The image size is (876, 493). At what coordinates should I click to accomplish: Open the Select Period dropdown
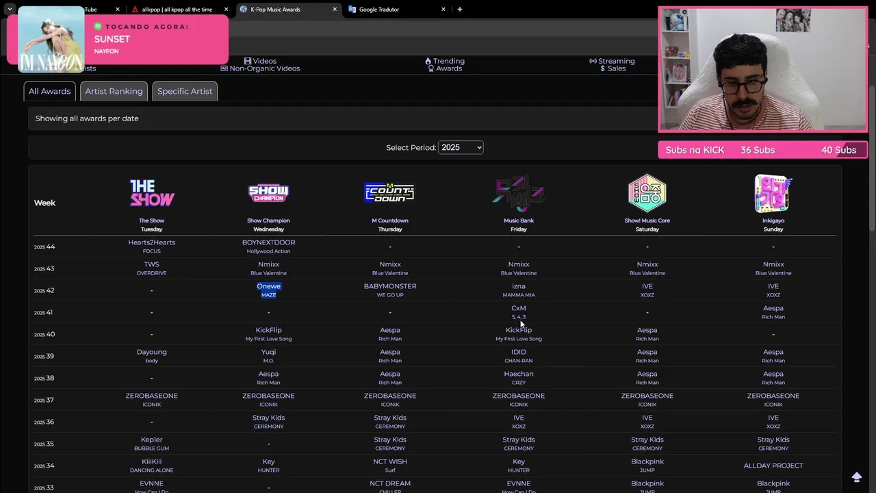[461, 147]
